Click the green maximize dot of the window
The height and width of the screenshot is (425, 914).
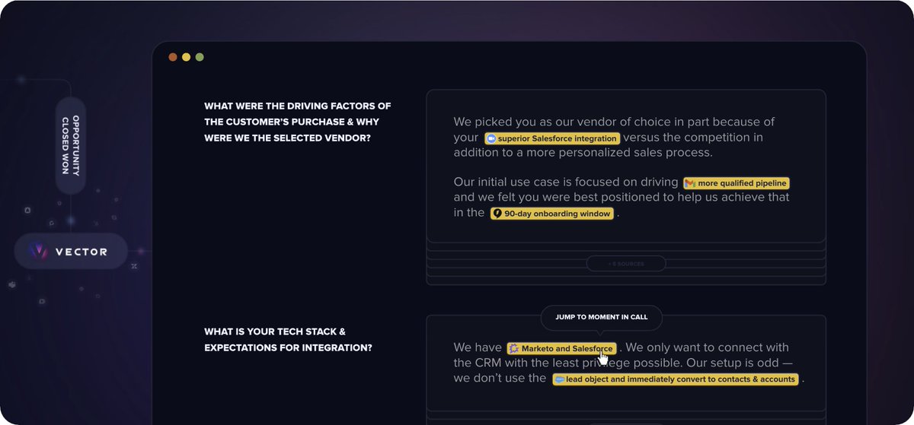tap(200, 57)
